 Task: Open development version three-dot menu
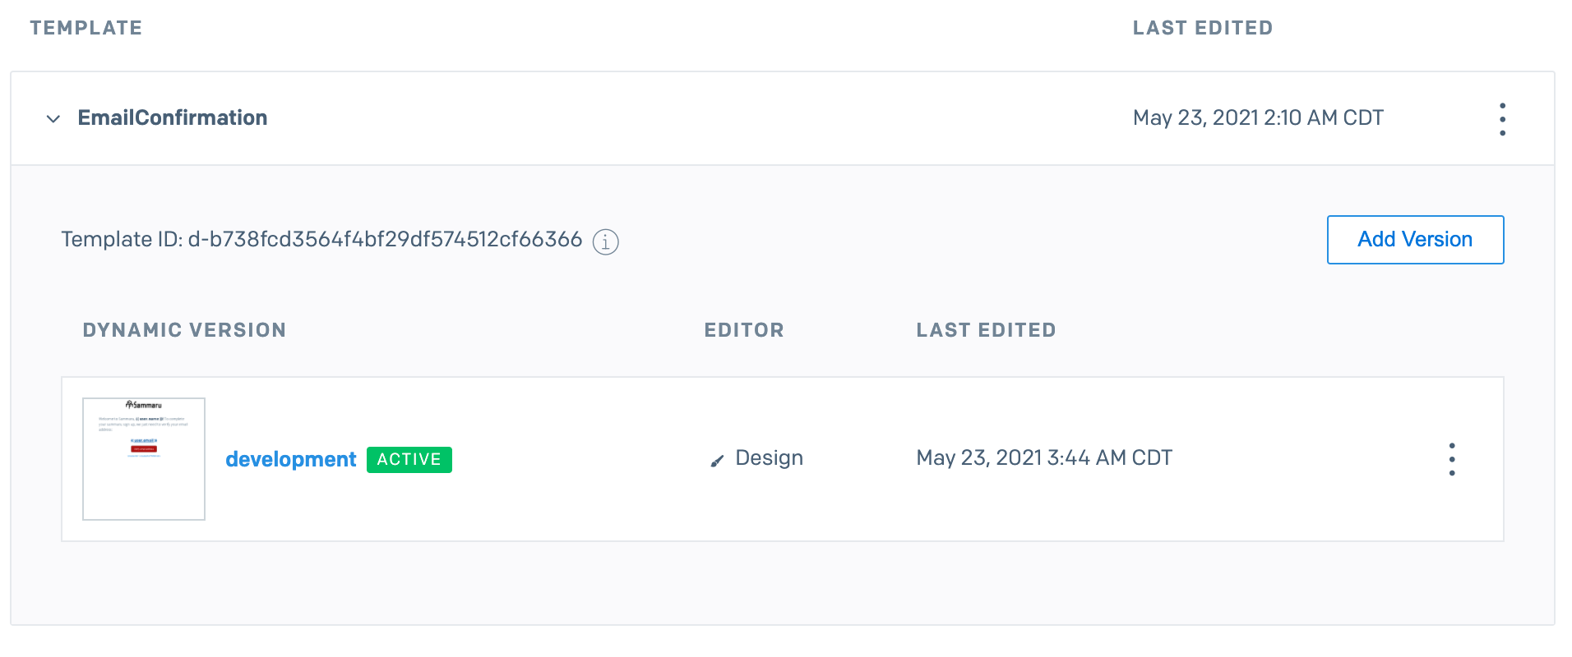[1452, 459]
